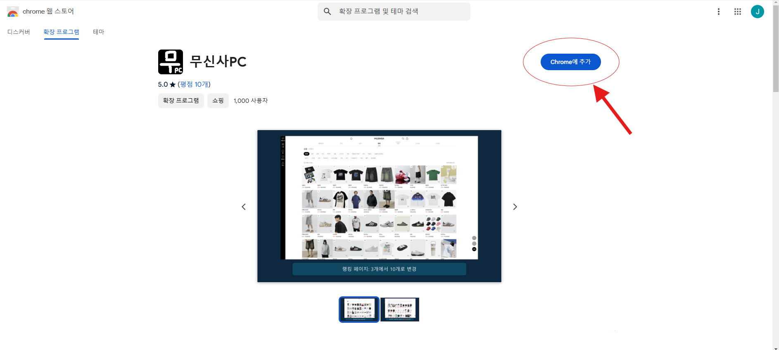Click the large extension preview screenshot
This screenshot has height=350, width=779.
click(x=379, y=206)
